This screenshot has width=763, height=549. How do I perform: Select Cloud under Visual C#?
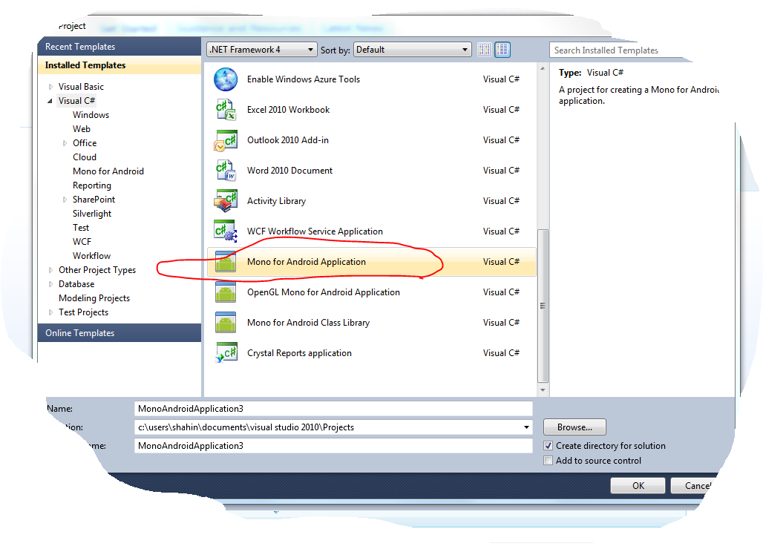[85, 157]
